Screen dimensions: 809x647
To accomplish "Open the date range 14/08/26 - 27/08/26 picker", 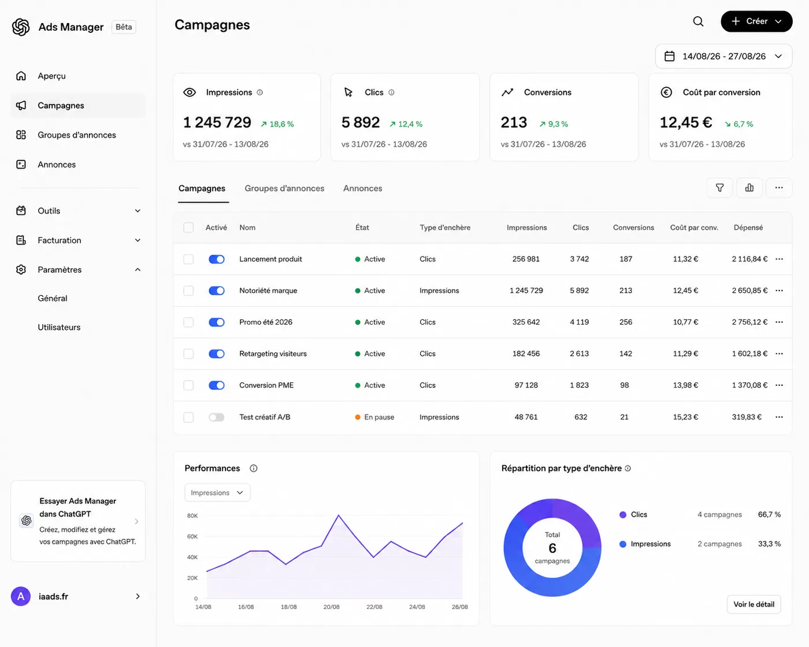I will click(723, 56).
